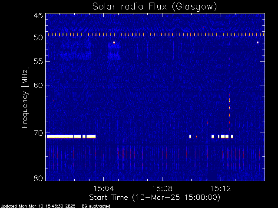Click the 15:08 time tick label
The width and height of the screenshot is (278, 208).
click(x=162, y=188)
